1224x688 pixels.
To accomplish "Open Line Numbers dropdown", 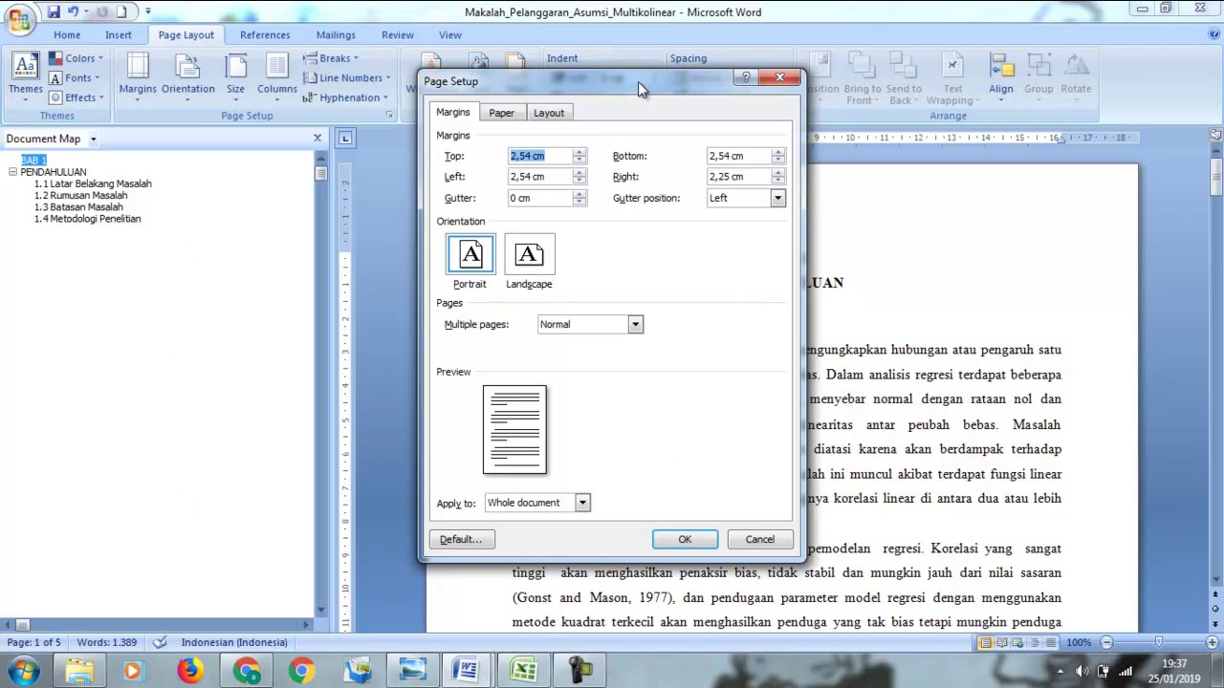I will [x=347, y=78].
